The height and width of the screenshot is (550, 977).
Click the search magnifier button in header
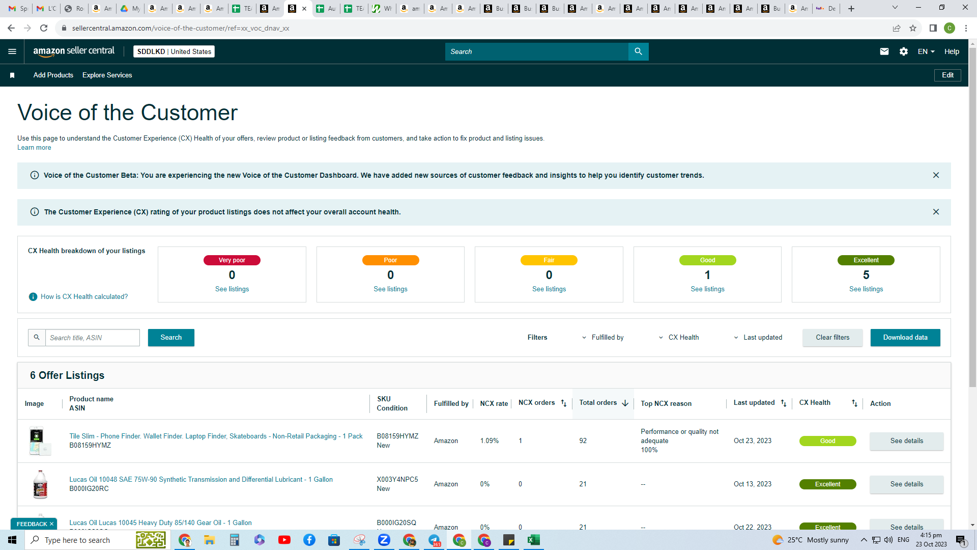638,51
